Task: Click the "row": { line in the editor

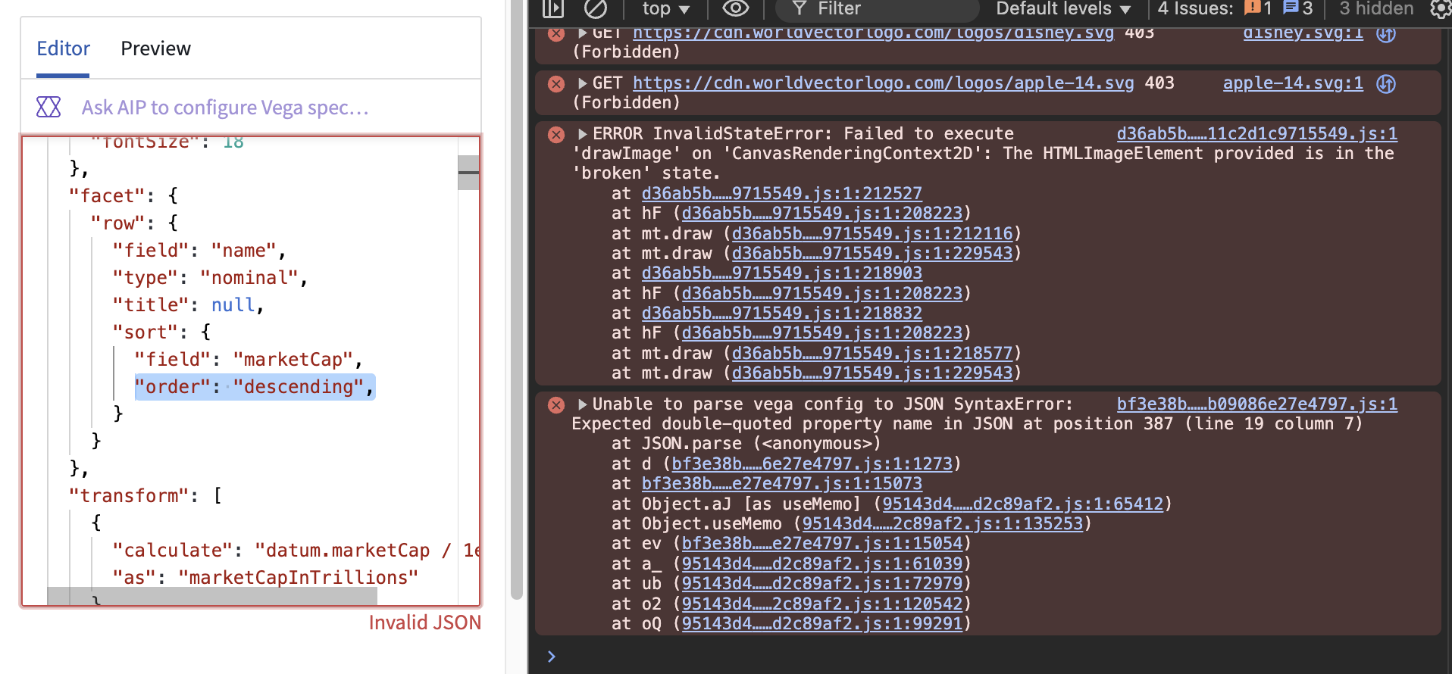Action: tap(134, 223)
